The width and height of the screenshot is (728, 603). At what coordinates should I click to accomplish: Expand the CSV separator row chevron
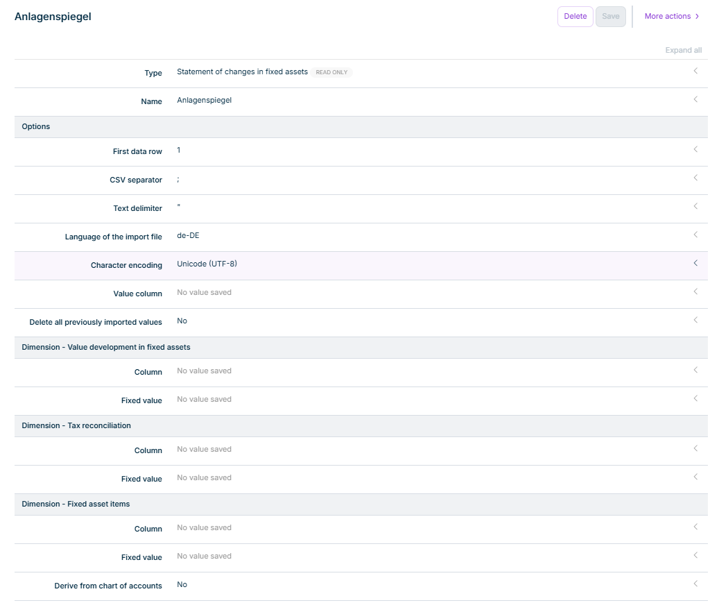(x=695, y=178)
